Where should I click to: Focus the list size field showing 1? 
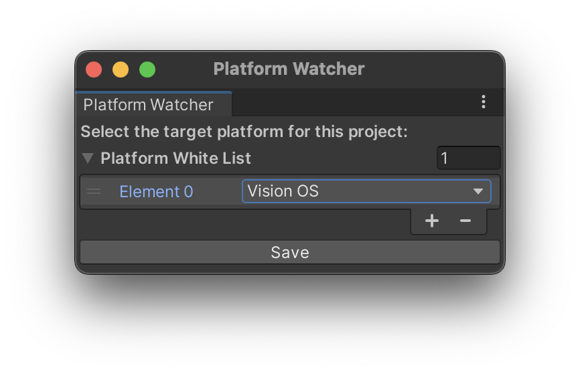[x=468, y=158]
